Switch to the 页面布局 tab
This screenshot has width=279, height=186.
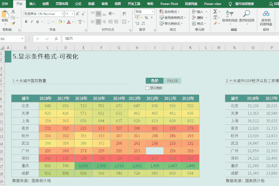(62, 4)
